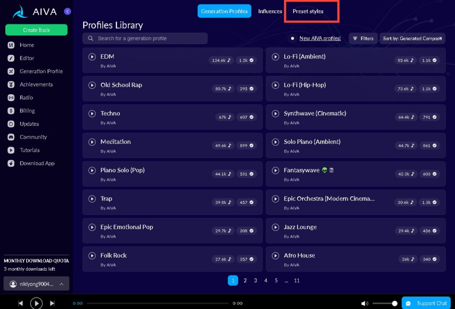
Task: Play the Trap profile preview
Action: [92, 199]
